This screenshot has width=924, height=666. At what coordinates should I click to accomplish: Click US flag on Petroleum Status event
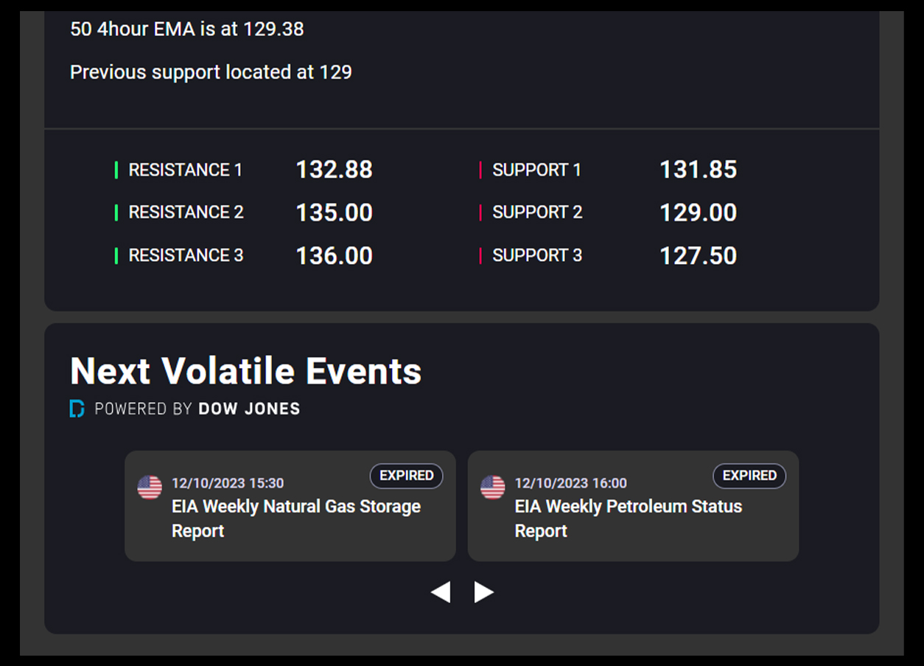tap(493, 488)
